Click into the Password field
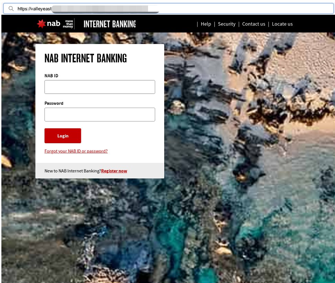The image size is (335, 283). pos(100,115)
